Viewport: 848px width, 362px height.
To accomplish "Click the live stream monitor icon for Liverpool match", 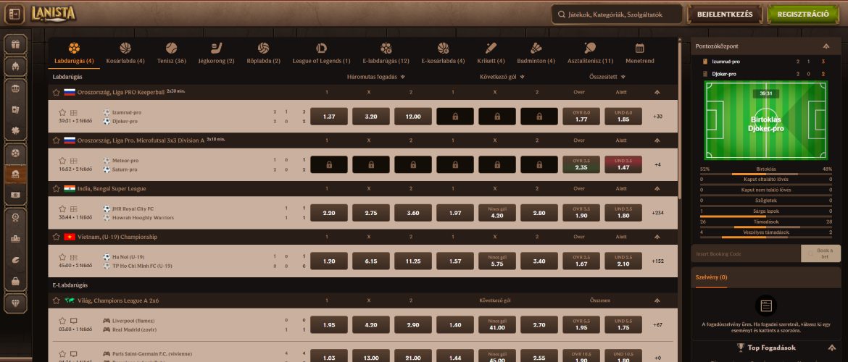I will coord(73,320).
